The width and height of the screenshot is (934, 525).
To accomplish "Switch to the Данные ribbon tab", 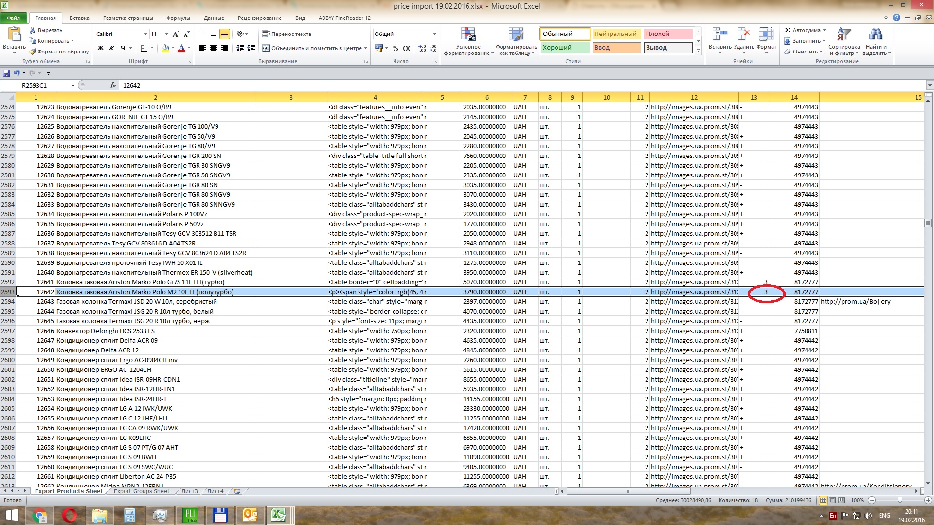I will 214,18.
